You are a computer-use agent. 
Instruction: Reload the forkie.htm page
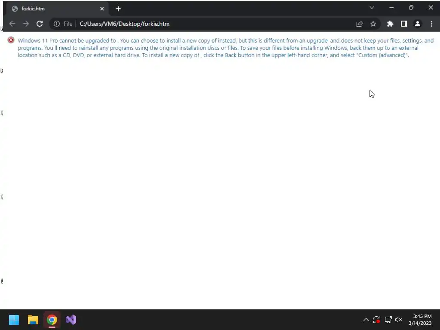pyautogui.click(x=40, y=24)
